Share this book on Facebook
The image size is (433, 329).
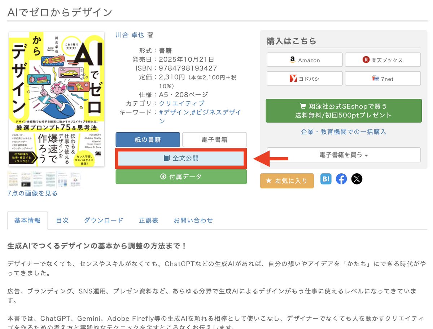(x=341, y=179)
